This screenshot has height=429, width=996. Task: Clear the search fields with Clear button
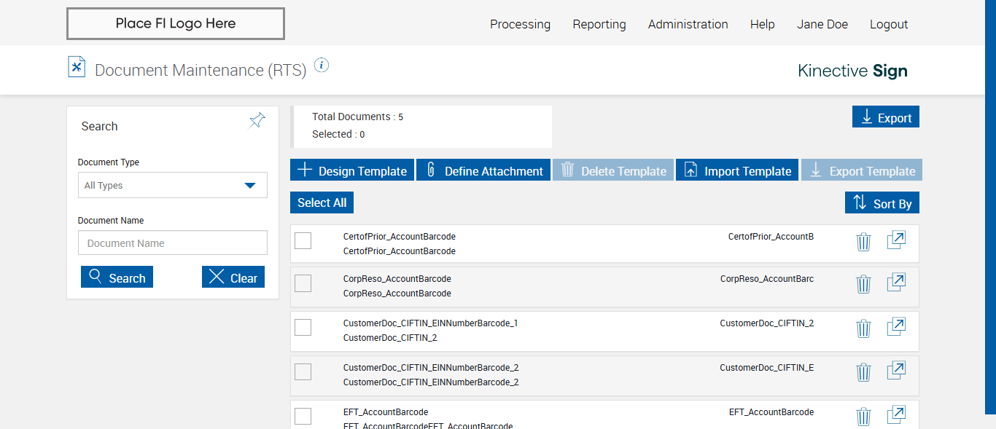[233, 278]
